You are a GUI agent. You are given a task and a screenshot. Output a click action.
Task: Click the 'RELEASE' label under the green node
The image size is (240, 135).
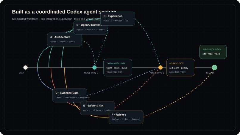pyautogui.click(x=210, y=73)
